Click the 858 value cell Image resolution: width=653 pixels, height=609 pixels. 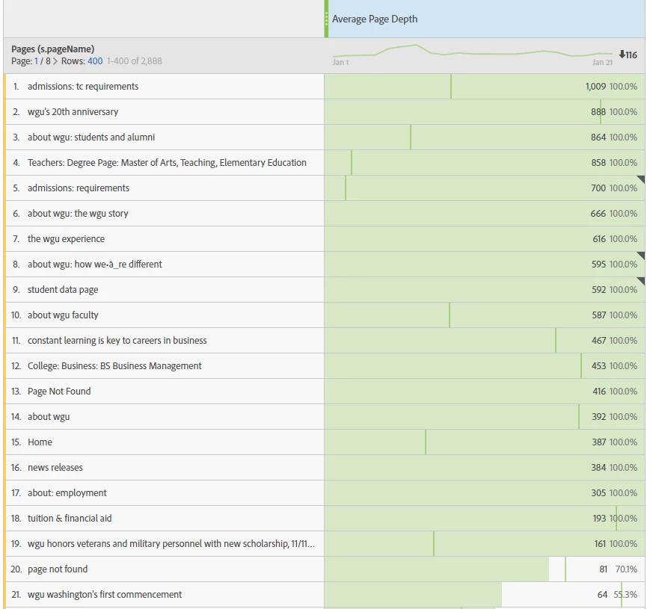(485, 163)
